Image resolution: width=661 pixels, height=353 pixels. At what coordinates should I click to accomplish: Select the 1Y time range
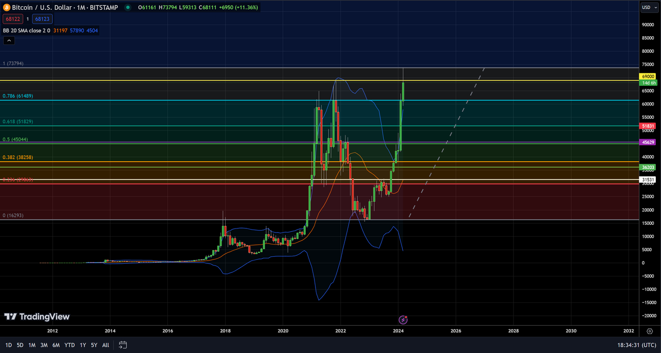(83, 345)
